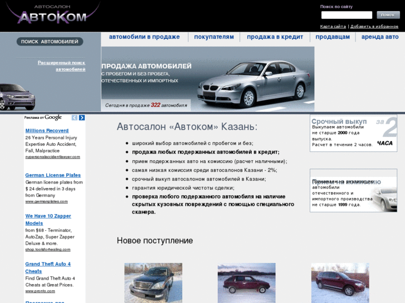Open the Карта сайта link

pos(333,26)
